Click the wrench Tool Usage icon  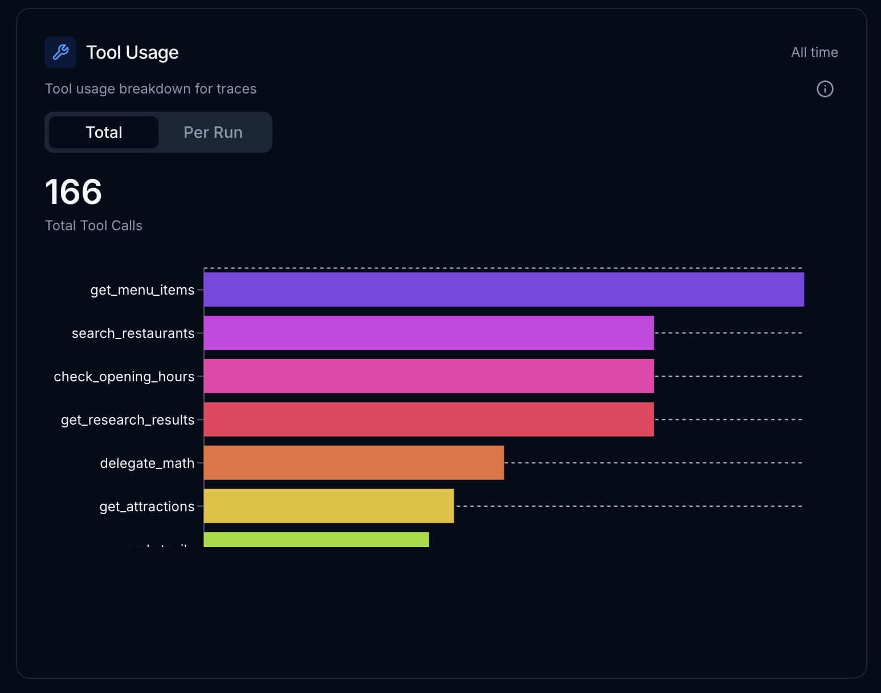(60, 52)
